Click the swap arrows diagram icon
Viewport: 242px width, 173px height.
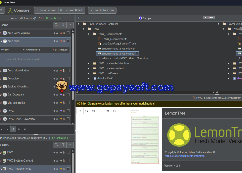tap(108, 111)
